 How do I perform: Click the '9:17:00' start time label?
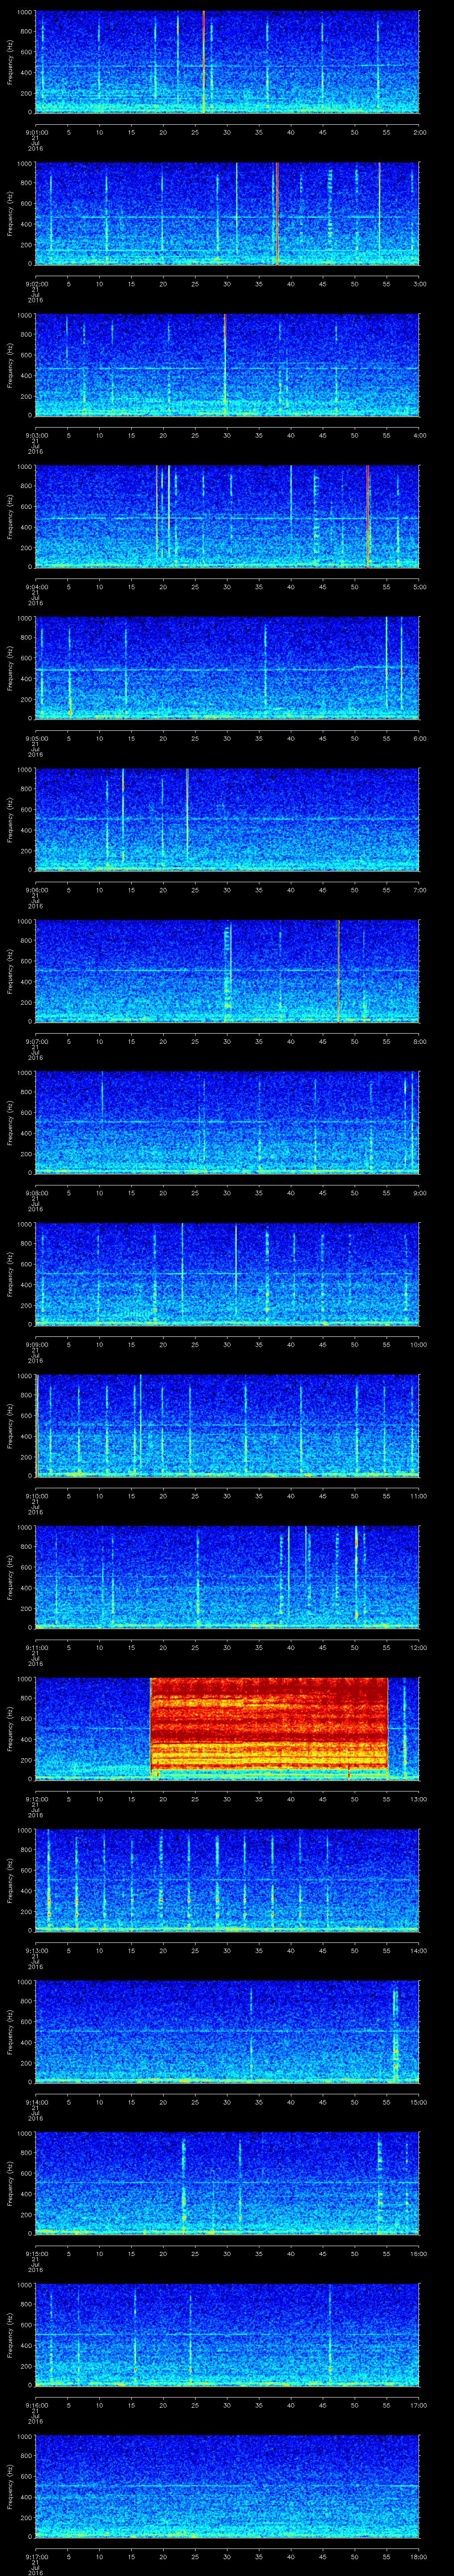36,2556
